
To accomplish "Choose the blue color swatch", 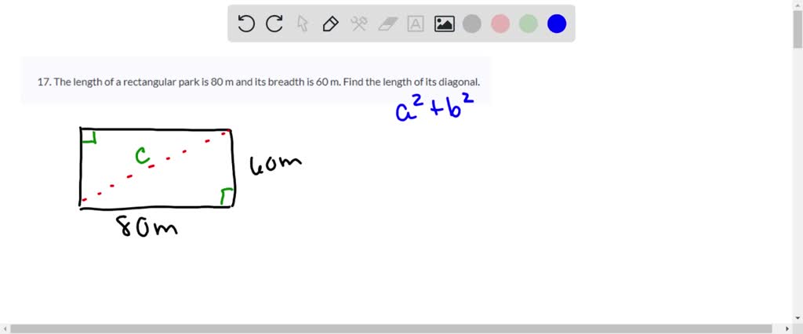I will point(557,24).
